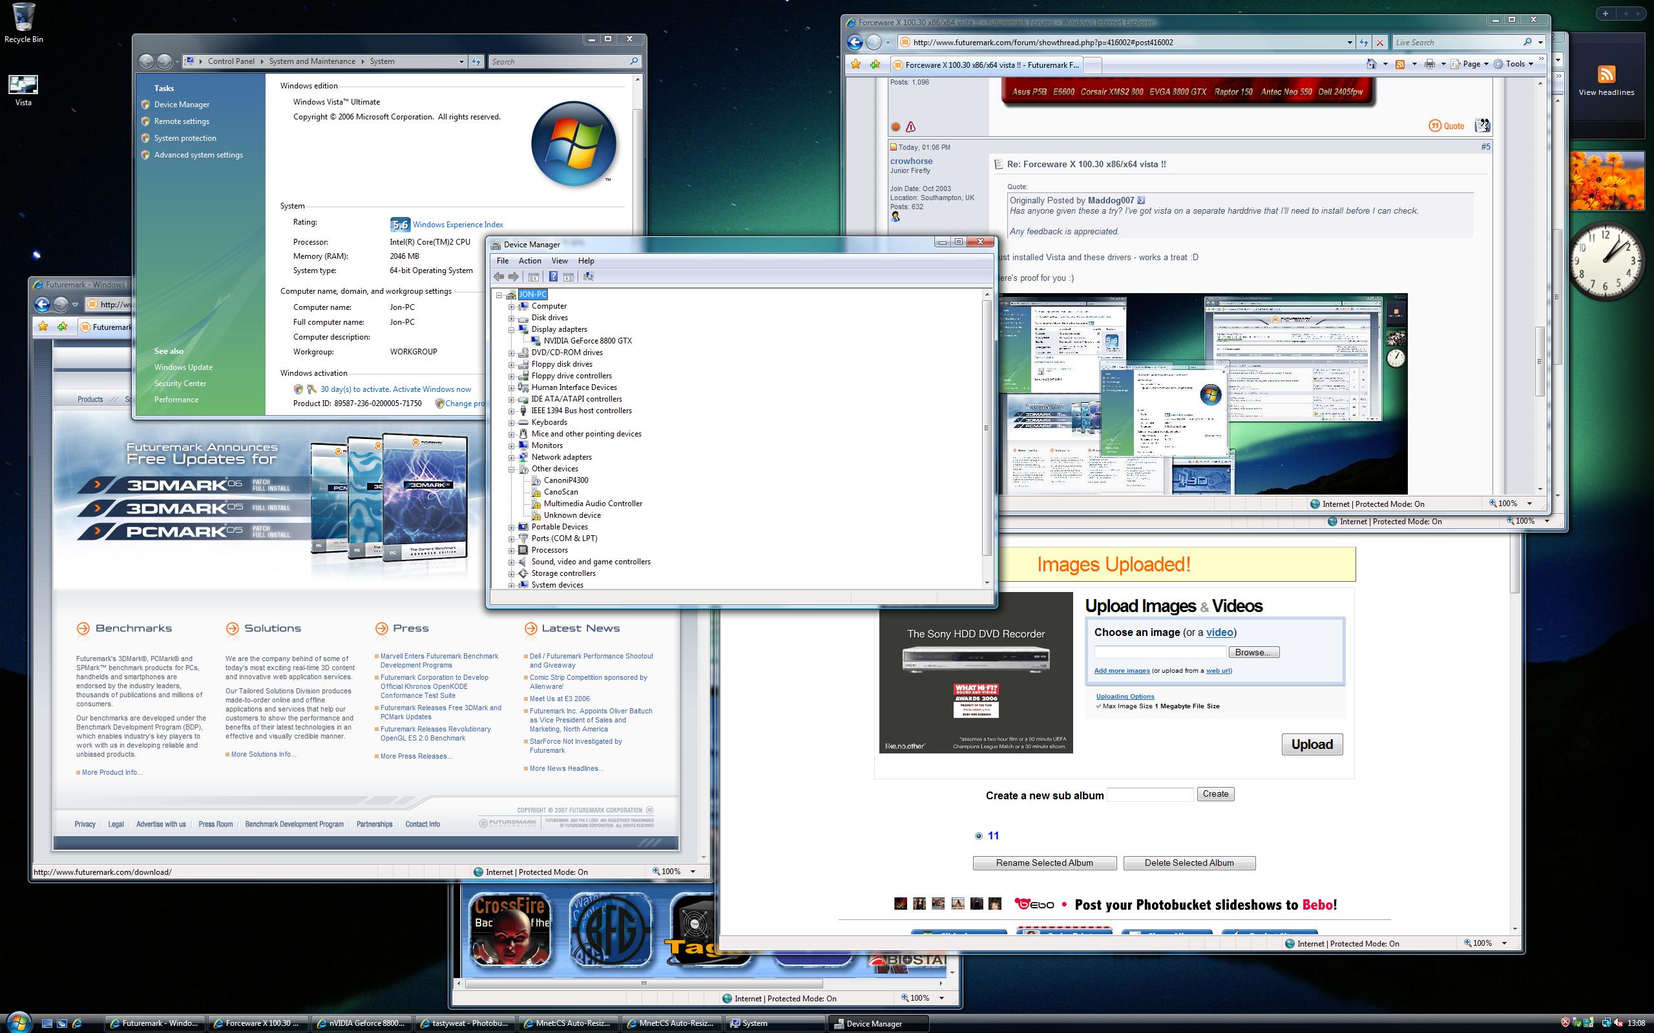This screenshot has height=1033, width=1654.
Task: Expand Network adapters node
Action: coord(511,457)
